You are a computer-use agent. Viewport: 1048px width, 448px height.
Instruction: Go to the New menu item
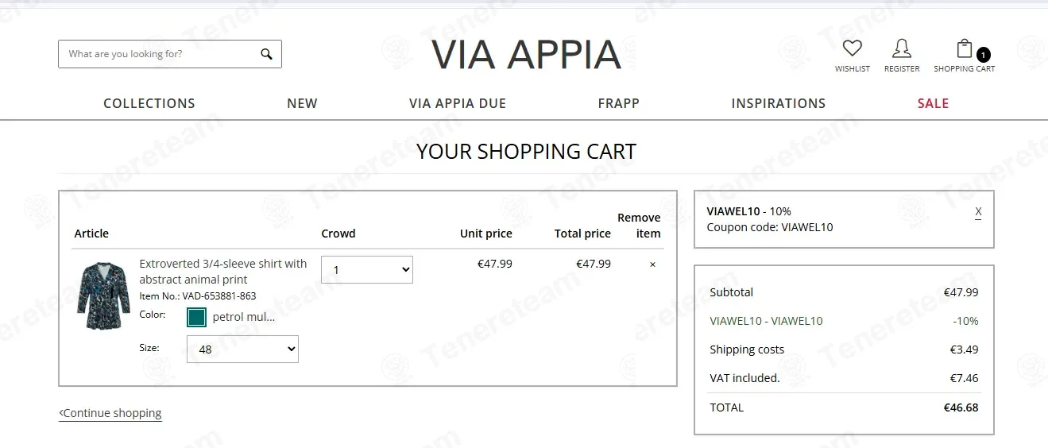pos(302,103)
